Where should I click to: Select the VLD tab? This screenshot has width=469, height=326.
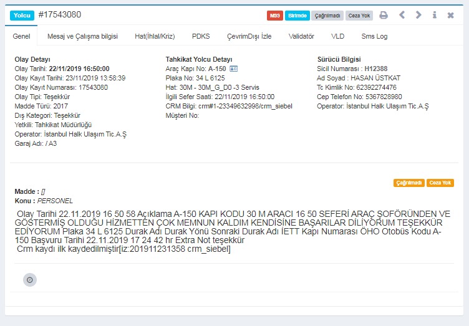point(337,36)
